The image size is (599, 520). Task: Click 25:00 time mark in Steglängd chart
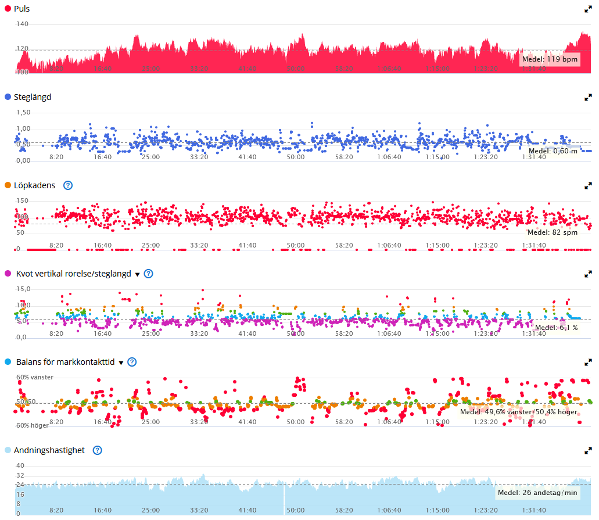click(x=151, y=157)
